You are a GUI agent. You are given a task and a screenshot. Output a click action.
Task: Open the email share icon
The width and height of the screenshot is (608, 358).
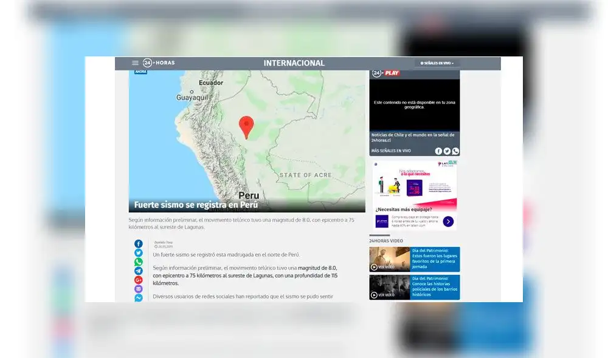tap(138, 288)
